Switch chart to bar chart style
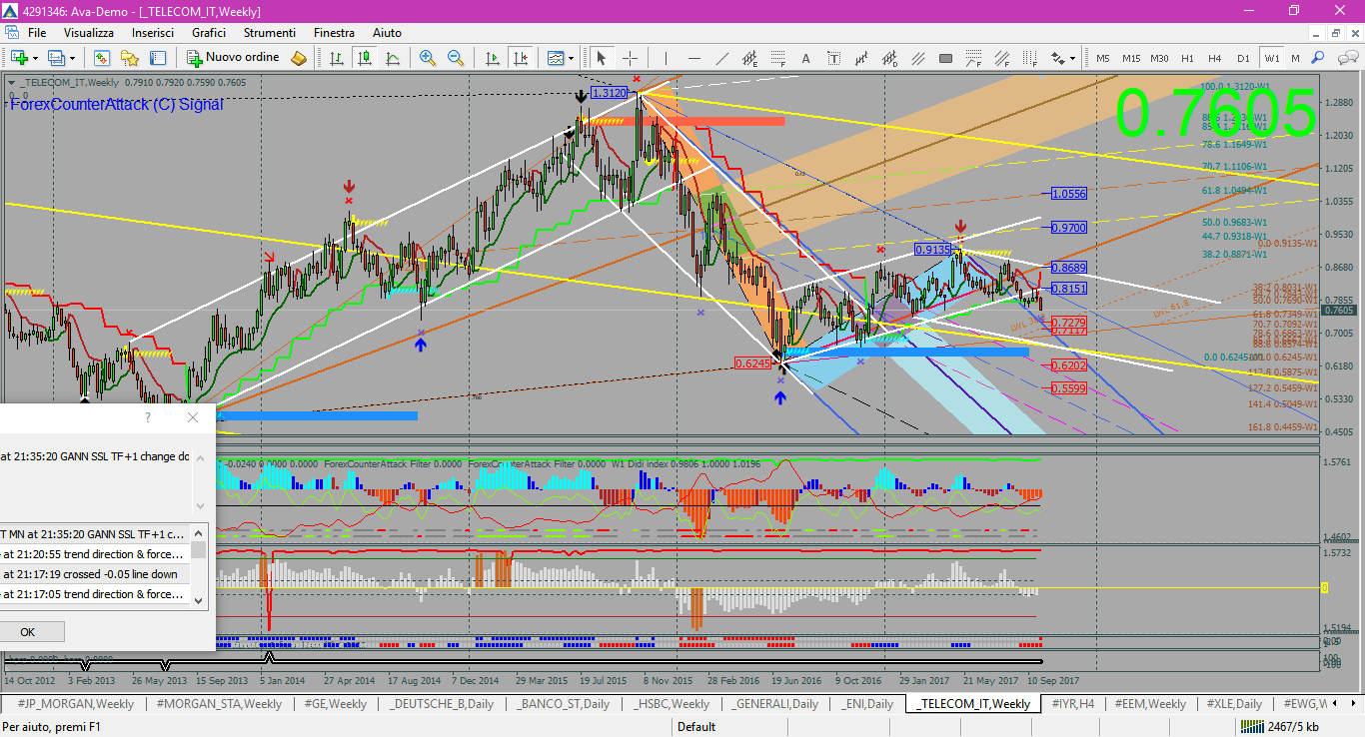Screen dimensions: 1365x737 point(337,58)
